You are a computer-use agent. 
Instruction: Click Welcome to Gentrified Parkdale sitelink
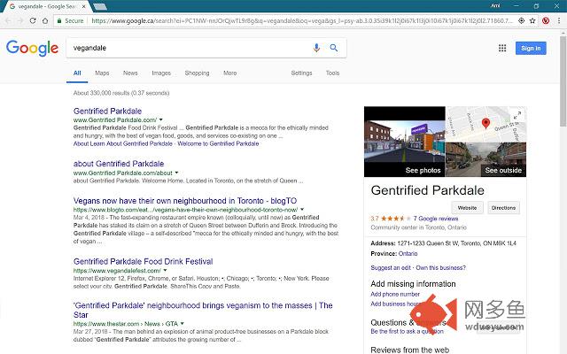pos(218,143)
